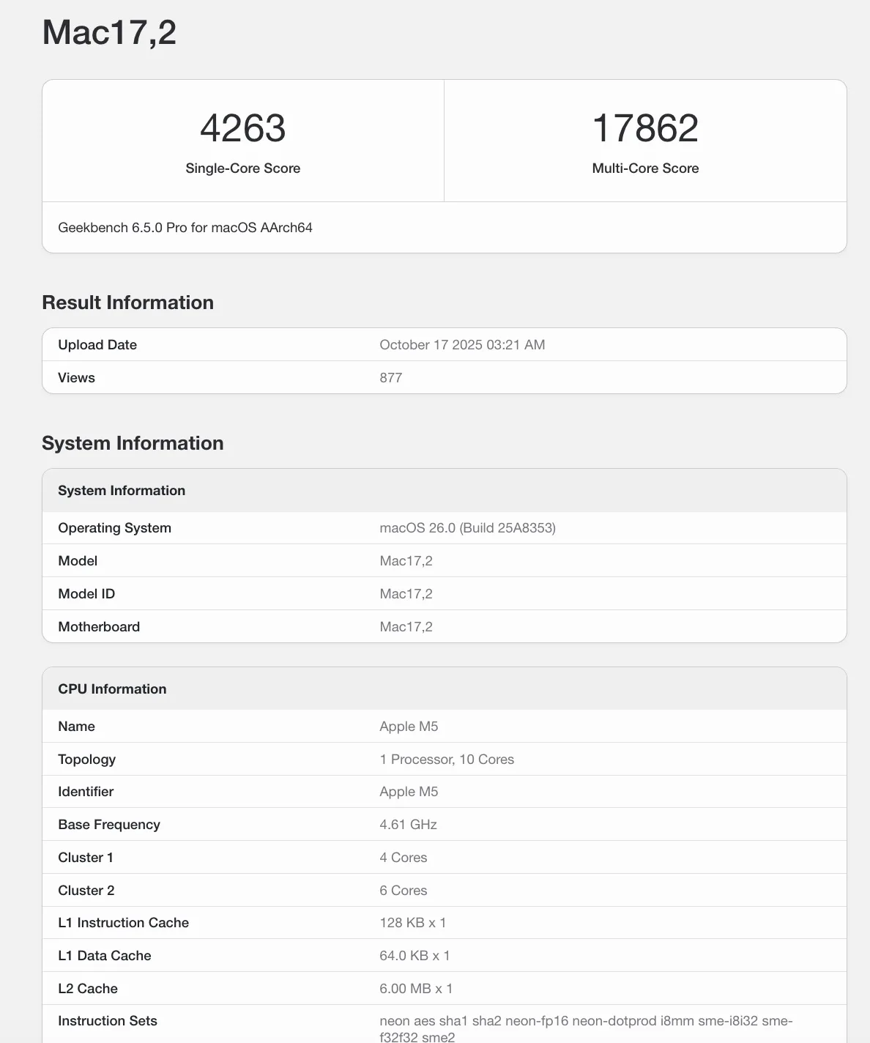Click the Model ID label

point(86,594)
